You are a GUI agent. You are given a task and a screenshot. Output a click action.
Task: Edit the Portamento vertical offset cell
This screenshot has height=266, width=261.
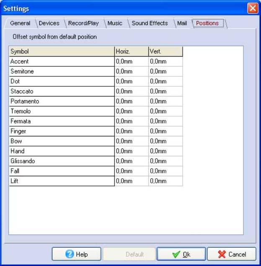[x=165, y=101]
